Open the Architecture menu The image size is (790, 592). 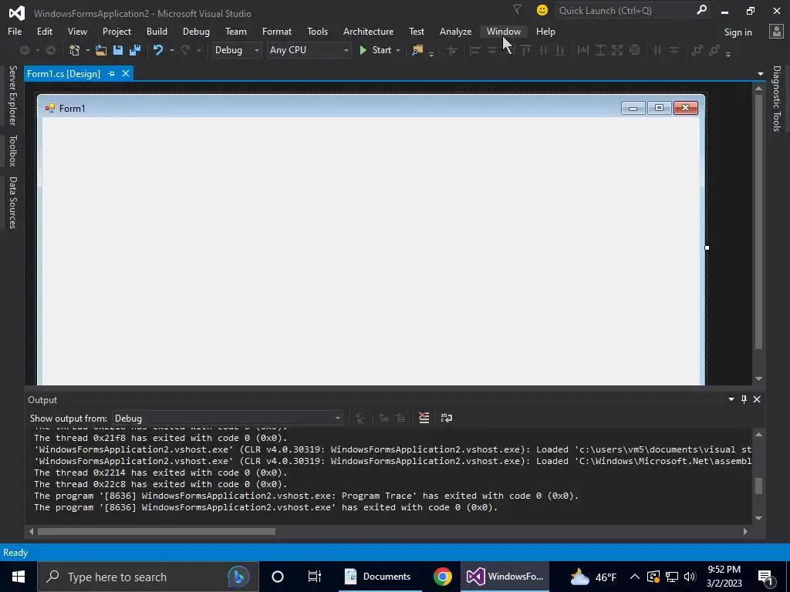click(x=368, y=31)
